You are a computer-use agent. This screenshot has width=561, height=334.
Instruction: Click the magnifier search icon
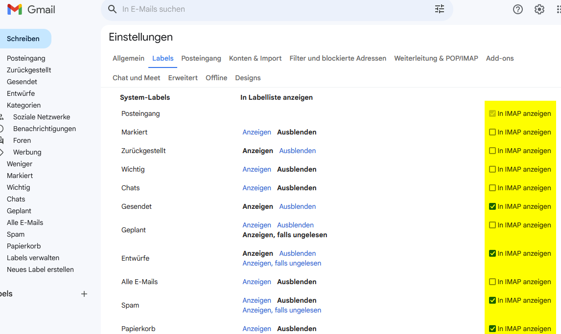[x=112, y=9]
